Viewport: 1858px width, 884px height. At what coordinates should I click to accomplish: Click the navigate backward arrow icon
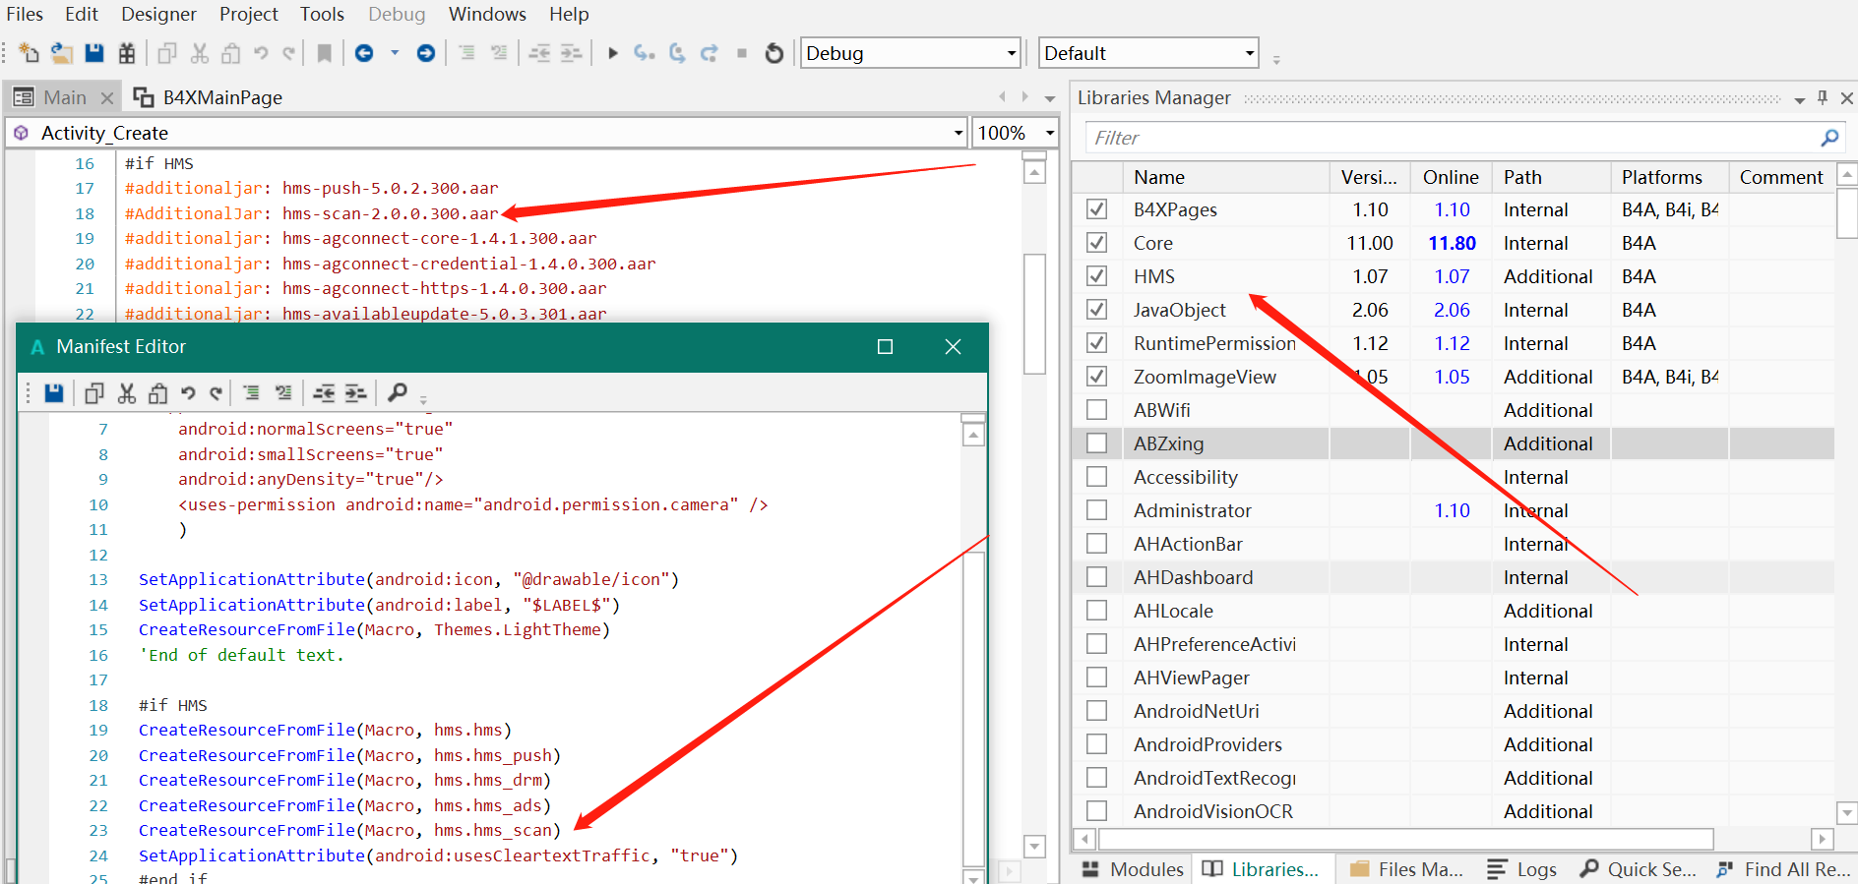click(x=364, y=53)
